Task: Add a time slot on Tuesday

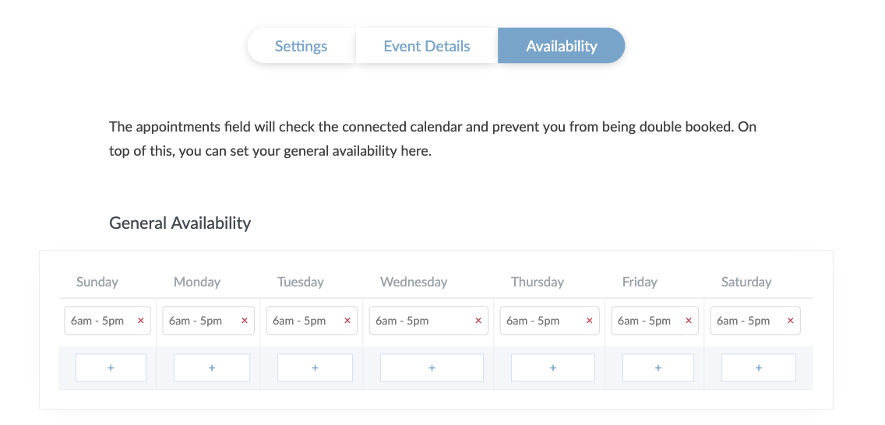Action: click(x=315, y=367)
